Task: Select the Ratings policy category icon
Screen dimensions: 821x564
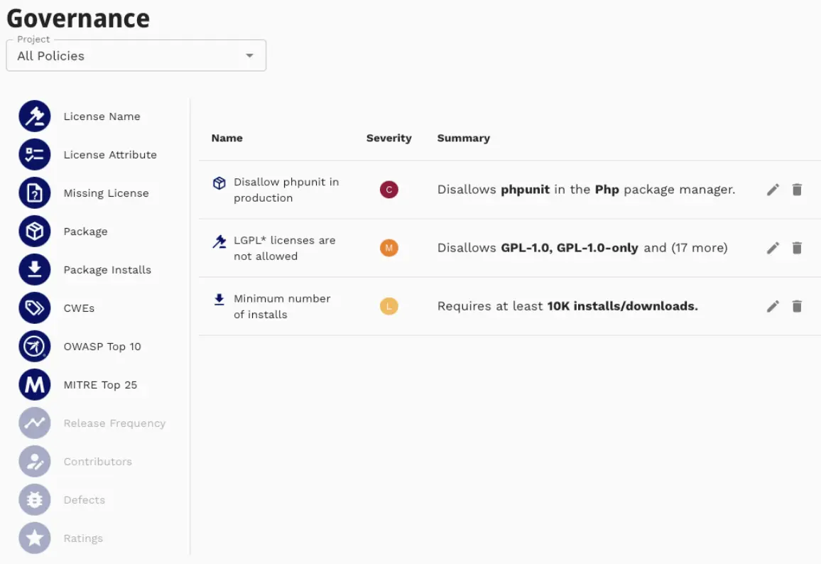Action: 34,538
